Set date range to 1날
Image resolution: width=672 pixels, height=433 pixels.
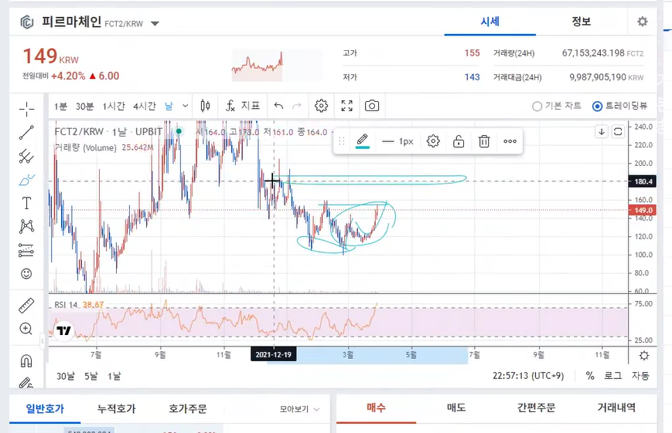[x=114, y=376]
